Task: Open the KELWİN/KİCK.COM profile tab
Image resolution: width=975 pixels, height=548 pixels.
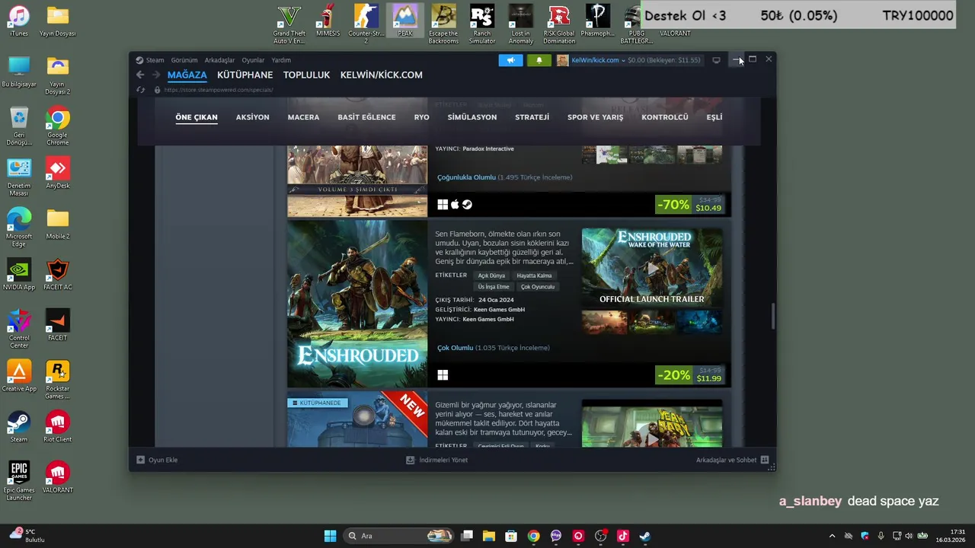Action: (381, 75)
